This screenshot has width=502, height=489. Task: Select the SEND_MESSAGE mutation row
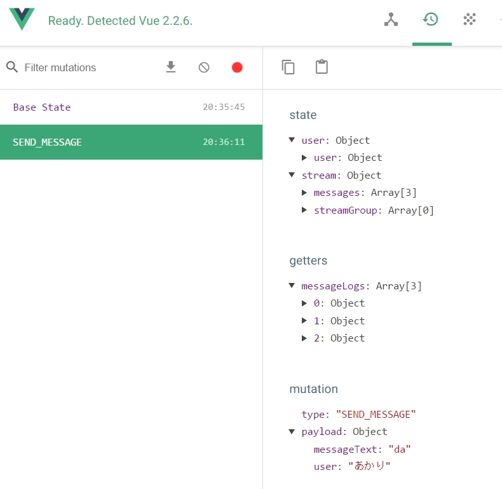[131, 142]
